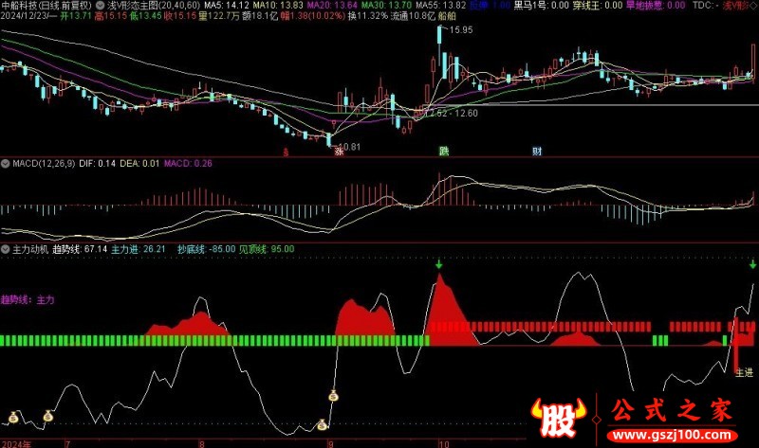This screenshot has height=448, width=759.
Task: Click the MA5: 14.12 value
Action: 227,6
